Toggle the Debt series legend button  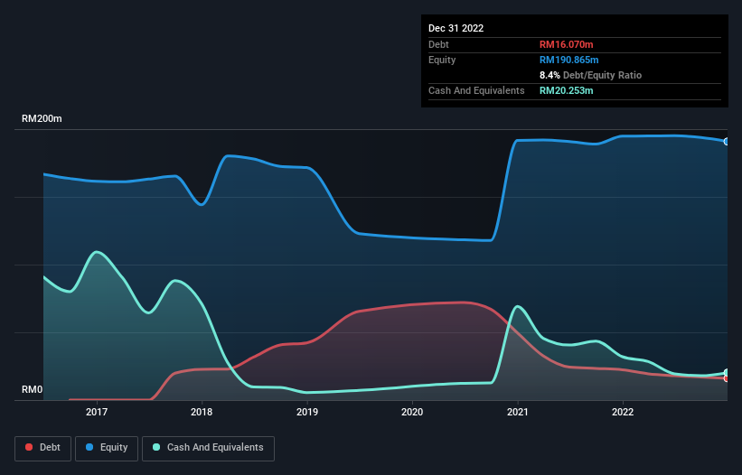(43, 448)
